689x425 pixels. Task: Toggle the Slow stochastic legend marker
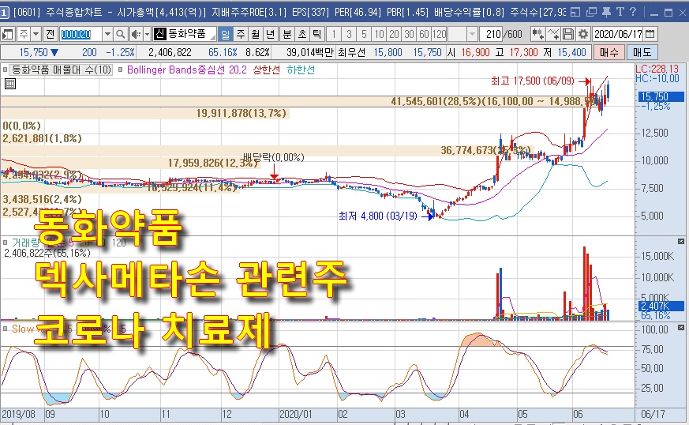5,328
